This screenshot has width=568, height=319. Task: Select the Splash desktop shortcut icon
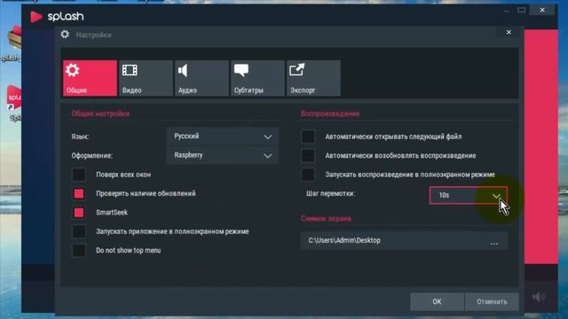(14, 98)
